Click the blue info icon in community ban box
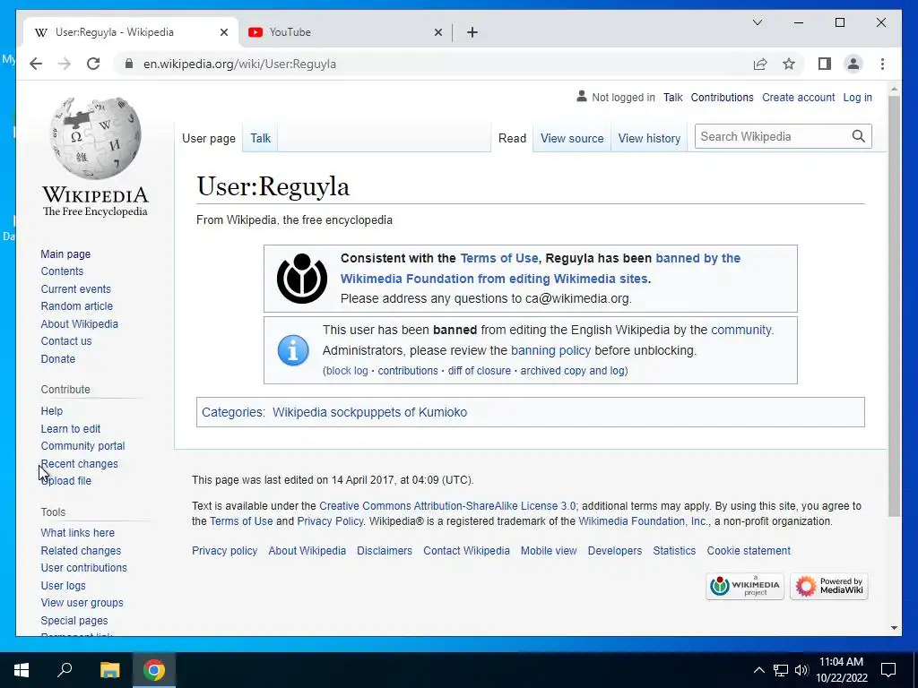The height and width of the screenshot is (688, 918). pos(293,350)
